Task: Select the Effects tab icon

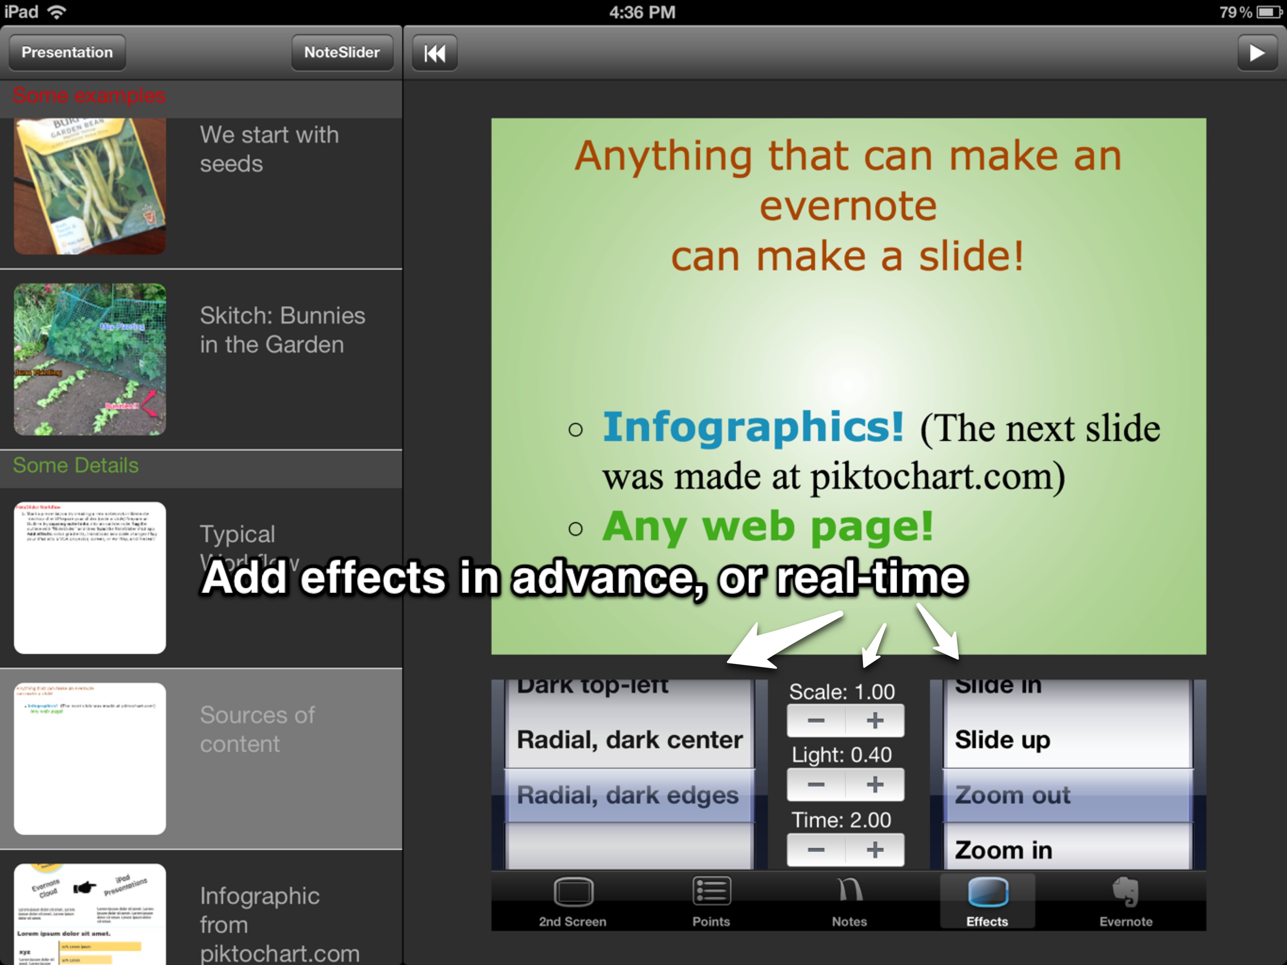Action: pyautogui.click(x=987, y=892)
